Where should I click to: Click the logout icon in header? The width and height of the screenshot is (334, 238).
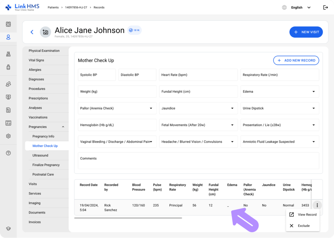click(x=325, y=8)
